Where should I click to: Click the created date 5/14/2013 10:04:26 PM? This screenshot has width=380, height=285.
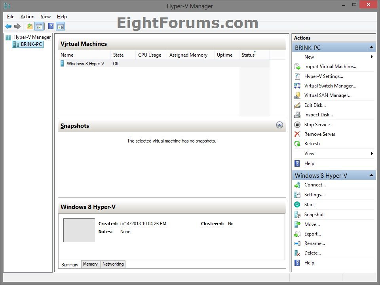pos(143,224)
